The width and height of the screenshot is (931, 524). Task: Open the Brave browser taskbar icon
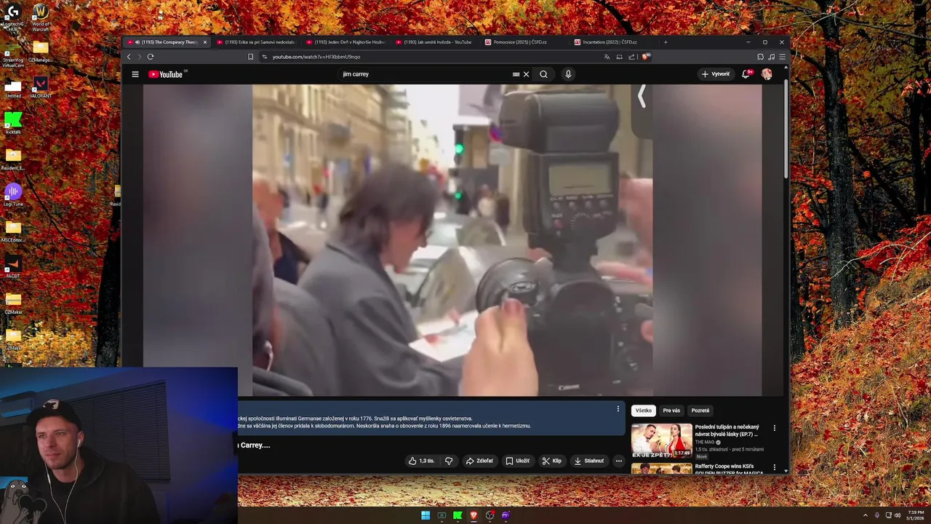[x=474, y=515]
